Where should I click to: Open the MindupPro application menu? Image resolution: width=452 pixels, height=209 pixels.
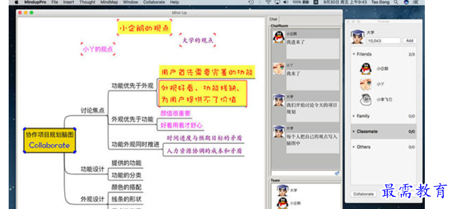(35, 2)
